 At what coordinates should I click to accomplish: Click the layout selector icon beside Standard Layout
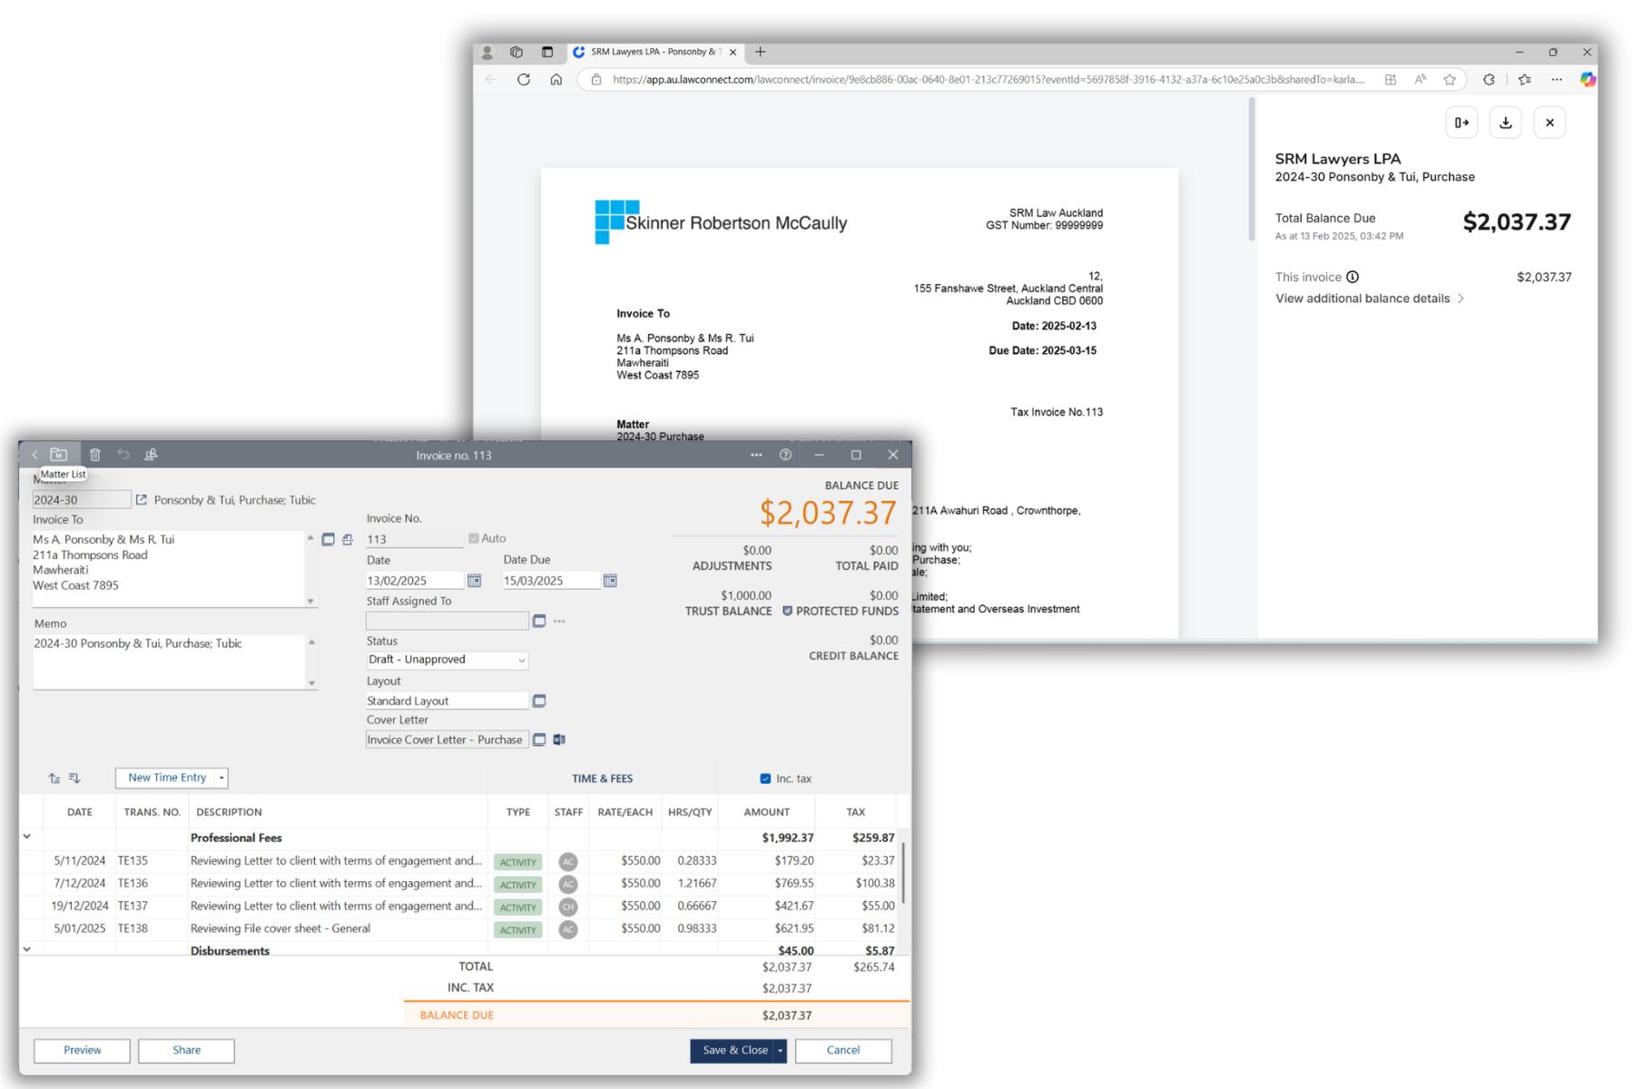coord(539,701)
